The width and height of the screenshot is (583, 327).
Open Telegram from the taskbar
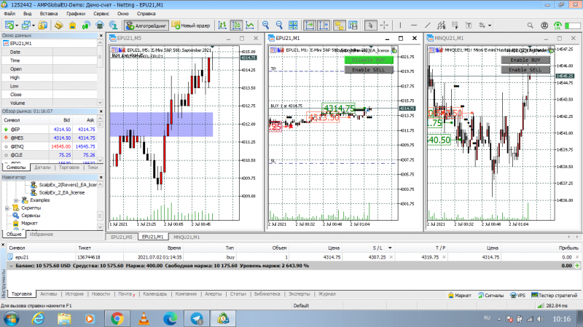tap(197, 318)
